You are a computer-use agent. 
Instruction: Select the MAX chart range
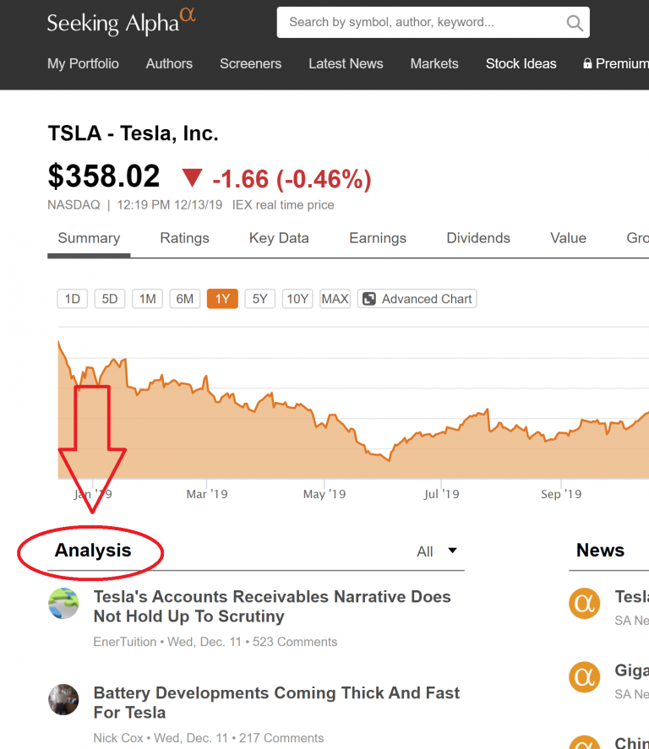335,299
